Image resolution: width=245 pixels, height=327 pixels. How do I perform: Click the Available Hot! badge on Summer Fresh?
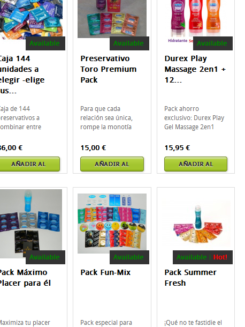203,257
